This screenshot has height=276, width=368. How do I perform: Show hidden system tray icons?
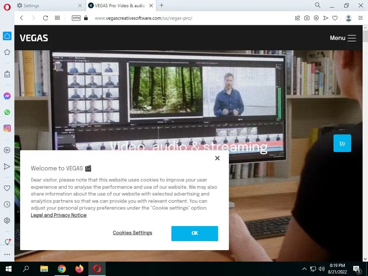pyautogui.click(x=304, y=269)
